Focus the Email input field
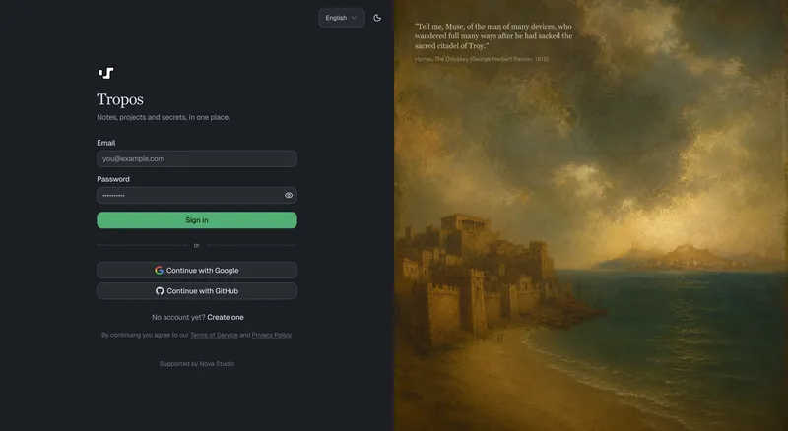Viewport: 788px width, 431px height. (x=197, y=158)
